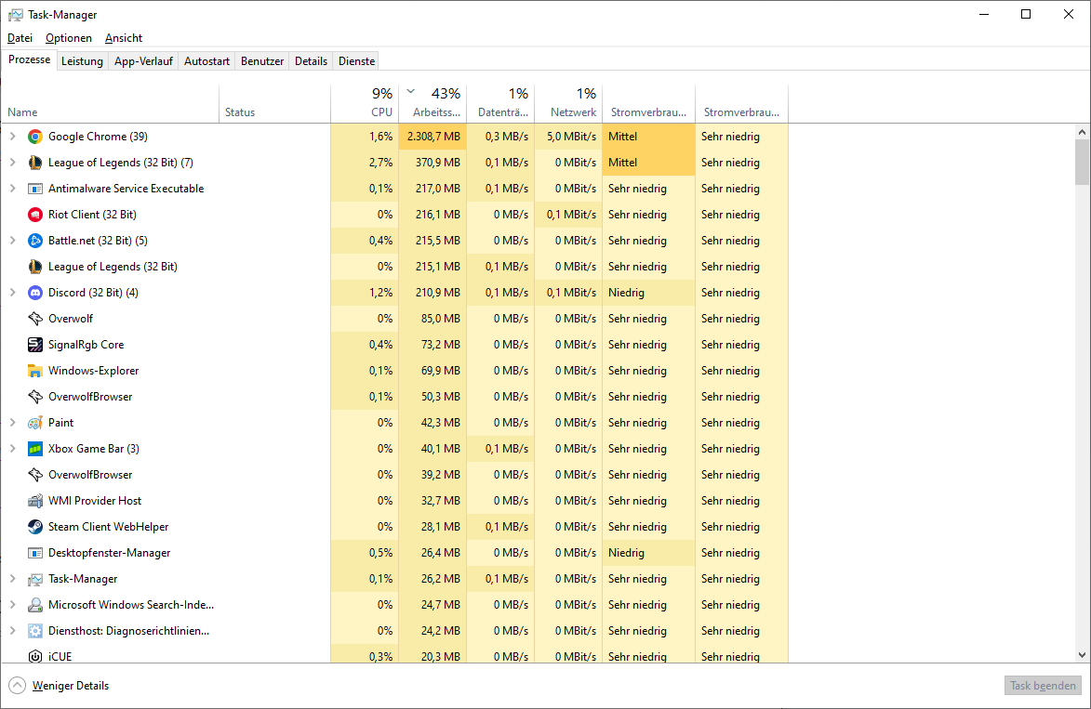Screen dimensions: 1091x709
Task: Sort by the Datenträger column header
Action: (500, 103)
